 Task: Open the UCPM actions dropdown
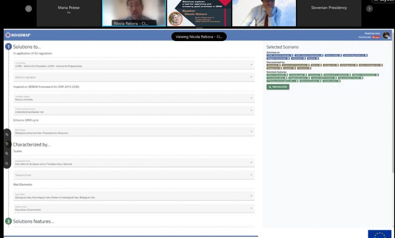click(134, 65)
